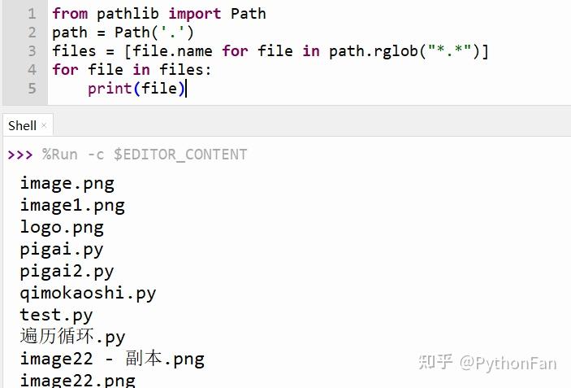Click the image.png output line

(x=67, y=184)
